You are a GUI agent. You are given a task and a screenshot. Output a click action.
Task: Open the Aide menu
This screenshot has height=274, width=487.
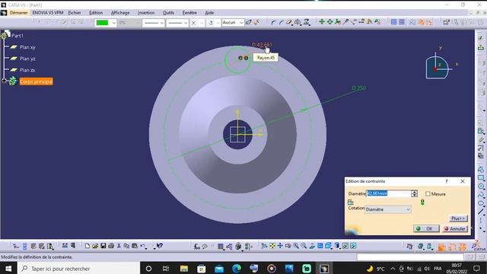[209, 13]
